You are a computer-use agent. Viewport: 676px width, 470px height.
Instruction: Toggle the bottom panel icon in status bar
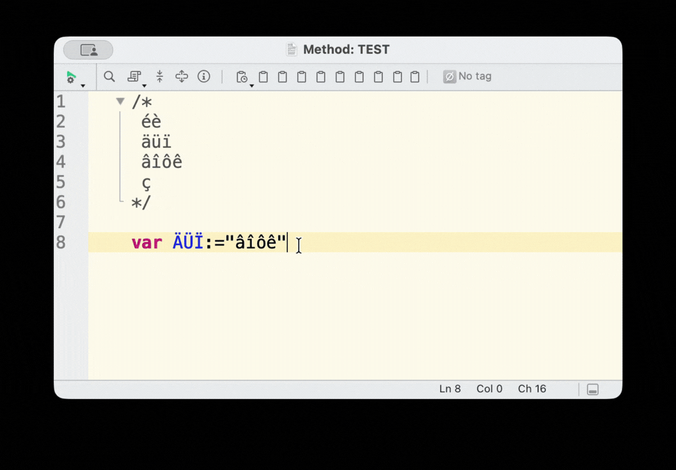[593, 389]
